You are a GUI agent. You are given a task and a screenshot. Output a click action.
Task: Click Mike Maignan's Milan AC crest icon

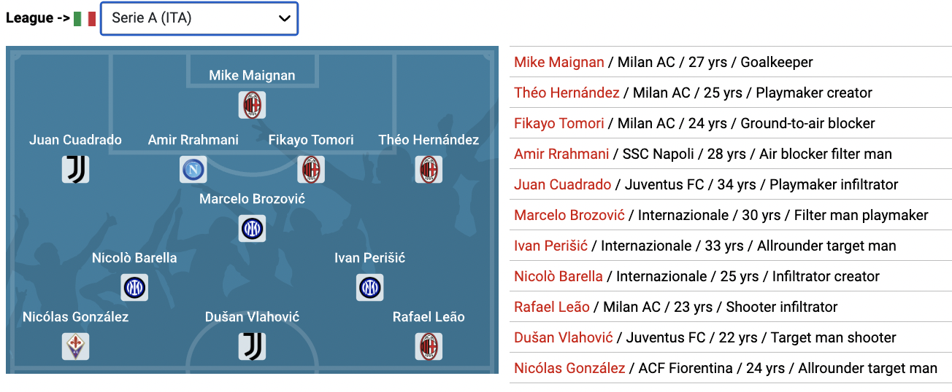point(253,106)
